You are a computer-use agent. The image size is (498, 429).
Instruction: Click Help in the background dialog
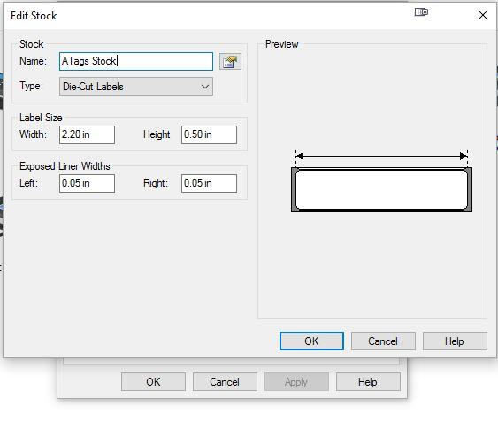(368, 382)
